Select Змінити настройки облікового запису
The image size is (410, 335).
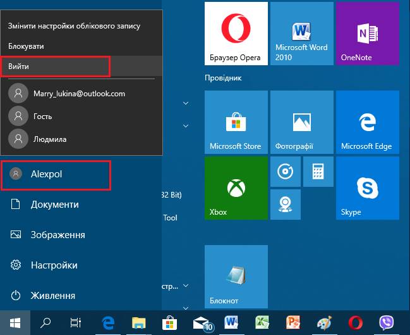click(x=81, y=26)
